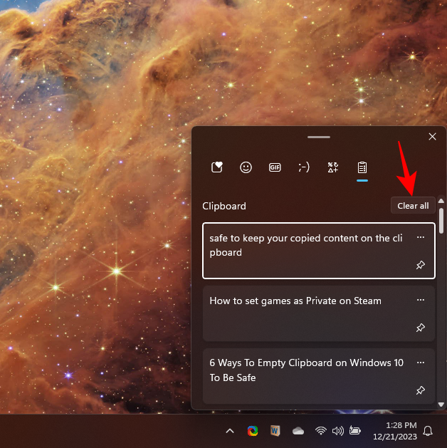The image size is (447, 448).
Task: Pin the 'safe to keep your copied' item
Action: (420, 265)
